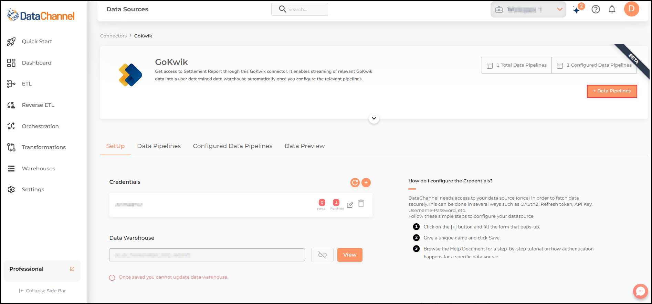Open the Professional plan external link icon

72,269
